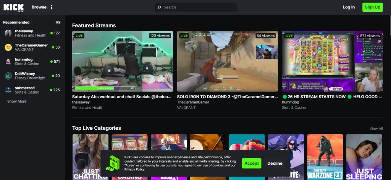Open DaltWizney avatar in sidebar
The height and width of the screenshot is (180, 391).
[x=8, y=76]
